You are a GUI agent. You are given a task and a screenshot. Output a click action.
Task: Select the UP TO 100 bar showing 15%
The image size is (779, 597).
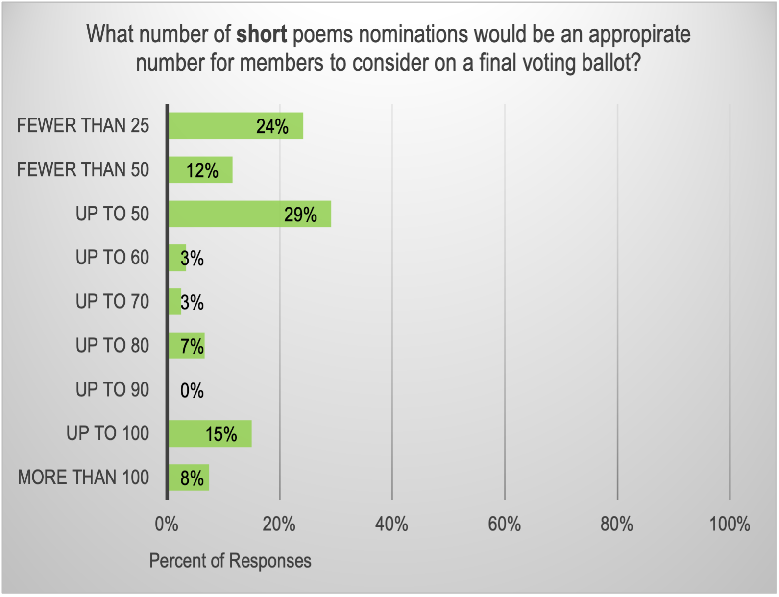pos(210,434)
